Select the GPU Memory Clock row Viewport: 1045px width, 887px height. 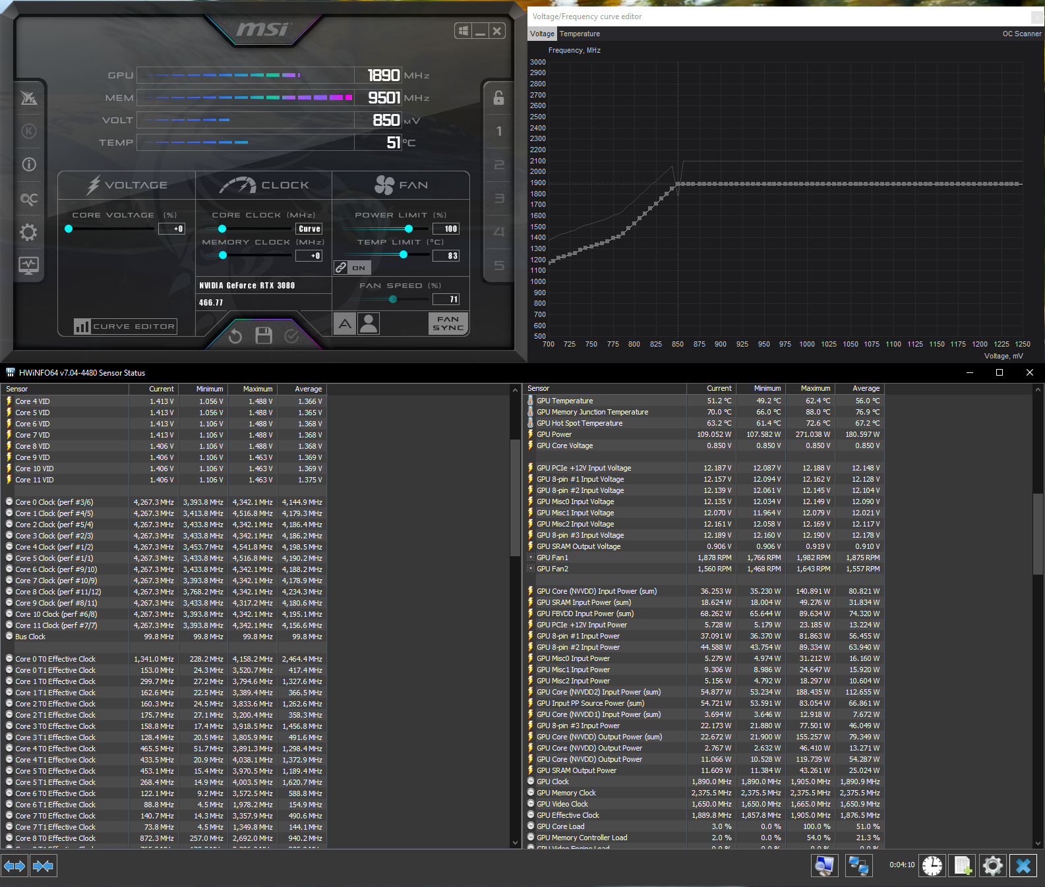click(x=704, y=793)
